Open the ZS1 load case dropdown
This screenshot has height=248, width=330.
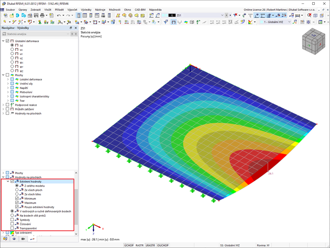point(222,15)
